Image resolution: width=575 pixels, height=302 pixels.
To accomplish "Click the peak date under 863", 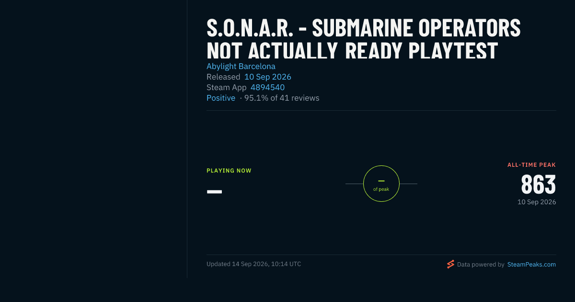I will coord(537,202).
